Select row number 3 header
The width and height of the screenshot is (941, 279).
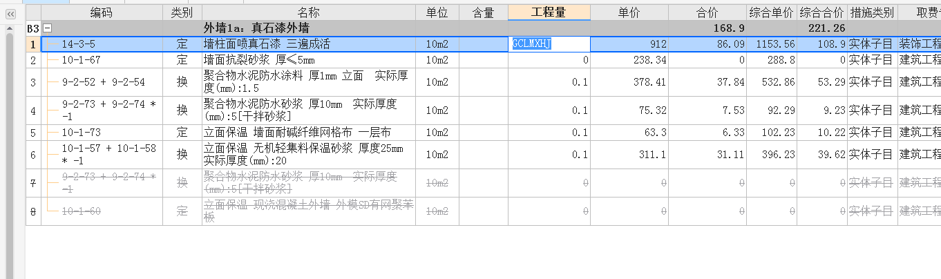pos(33,82)
